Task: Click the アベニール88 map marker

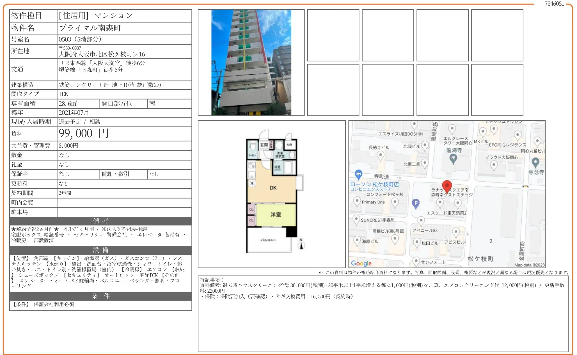Action: point(421,220)
